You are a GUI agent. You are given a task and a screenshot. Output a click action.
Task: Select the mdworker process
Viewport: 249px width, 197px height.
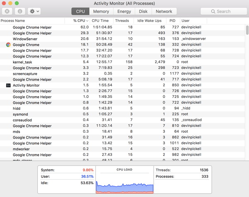pos(122,149)
